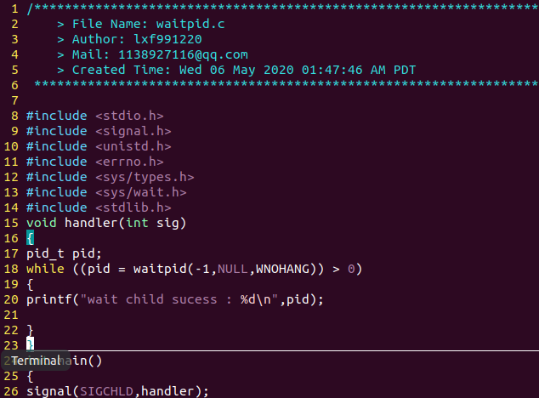
Task: Click the pid_t pid declaration
Action: tap(64, 253)
